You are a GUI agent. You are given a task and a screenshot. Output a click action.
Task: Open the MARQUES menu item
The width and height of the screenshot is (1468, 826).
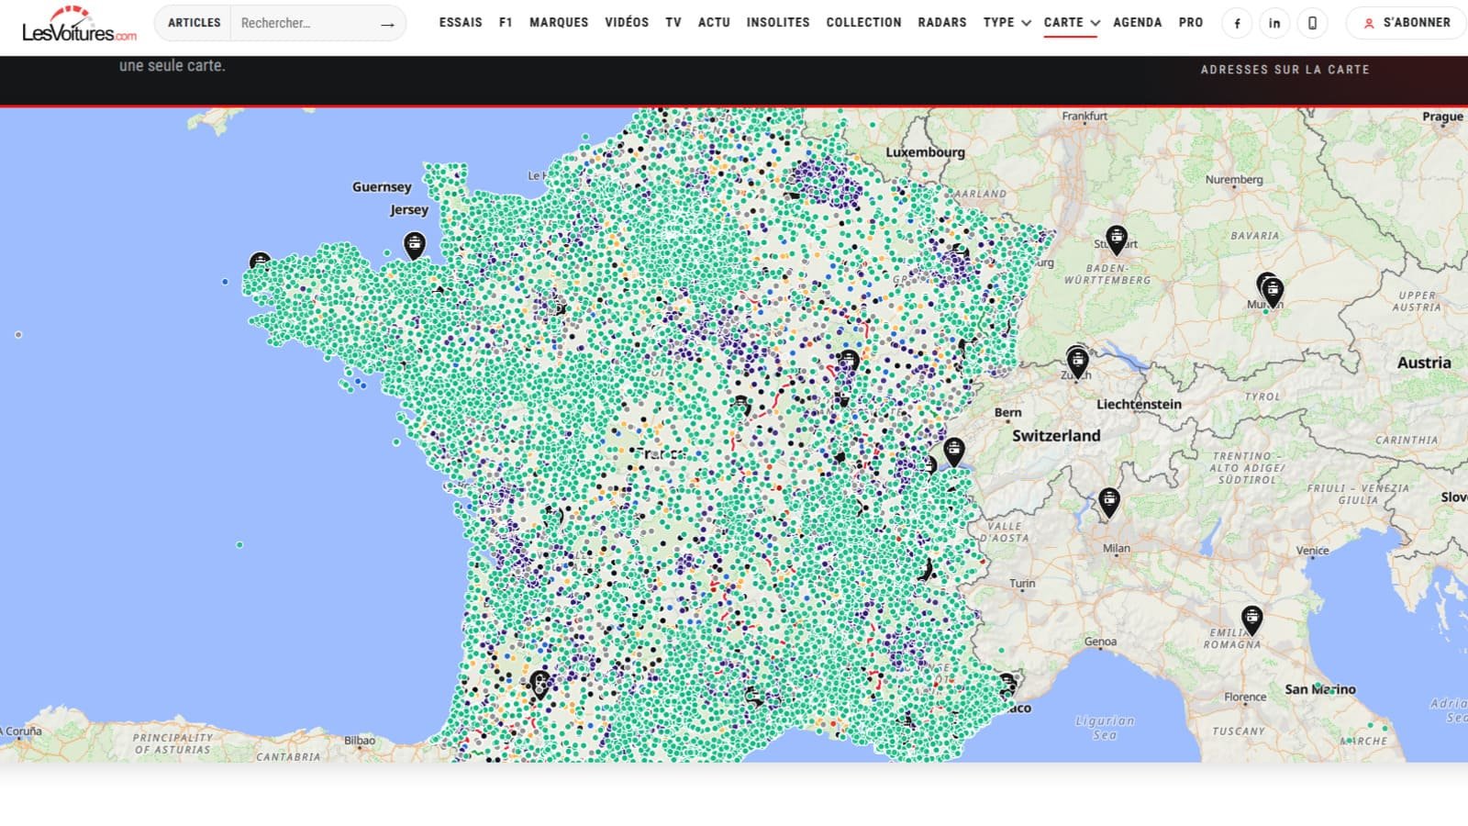tap(559, 22)
